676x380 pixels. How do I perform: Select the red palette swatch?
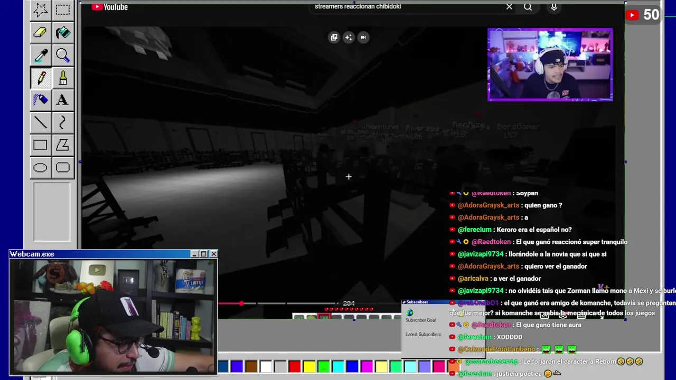point(295,366)
